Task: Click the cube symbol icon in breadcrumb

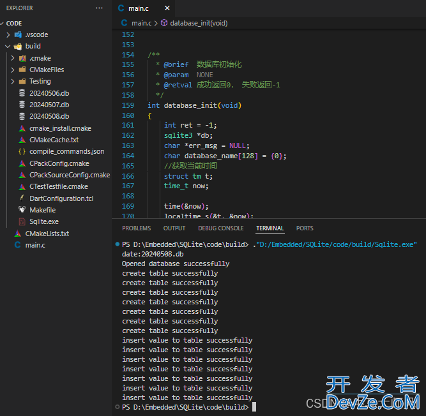Action: [164, 23]
